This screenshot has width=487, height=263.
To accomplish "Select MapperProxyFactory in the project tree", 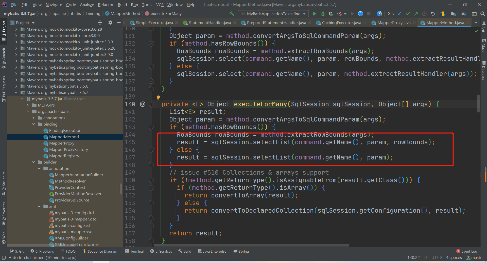I will click(68, 150).
